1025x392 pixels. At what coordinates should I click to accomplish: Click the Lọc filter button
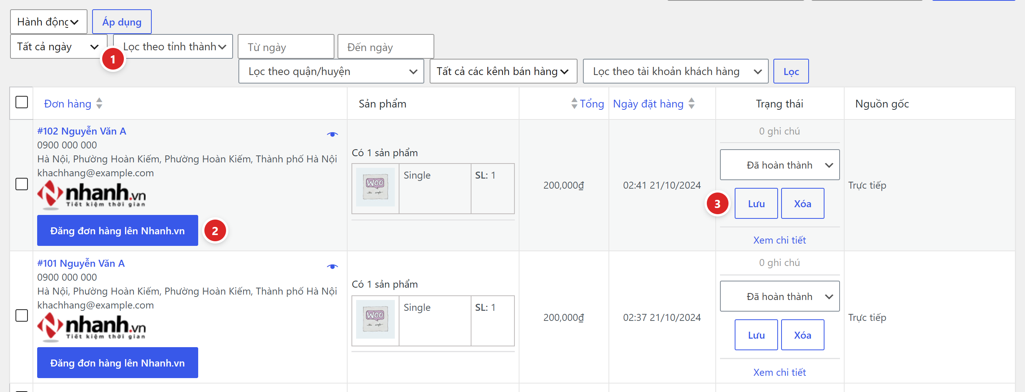pos(791,72)
